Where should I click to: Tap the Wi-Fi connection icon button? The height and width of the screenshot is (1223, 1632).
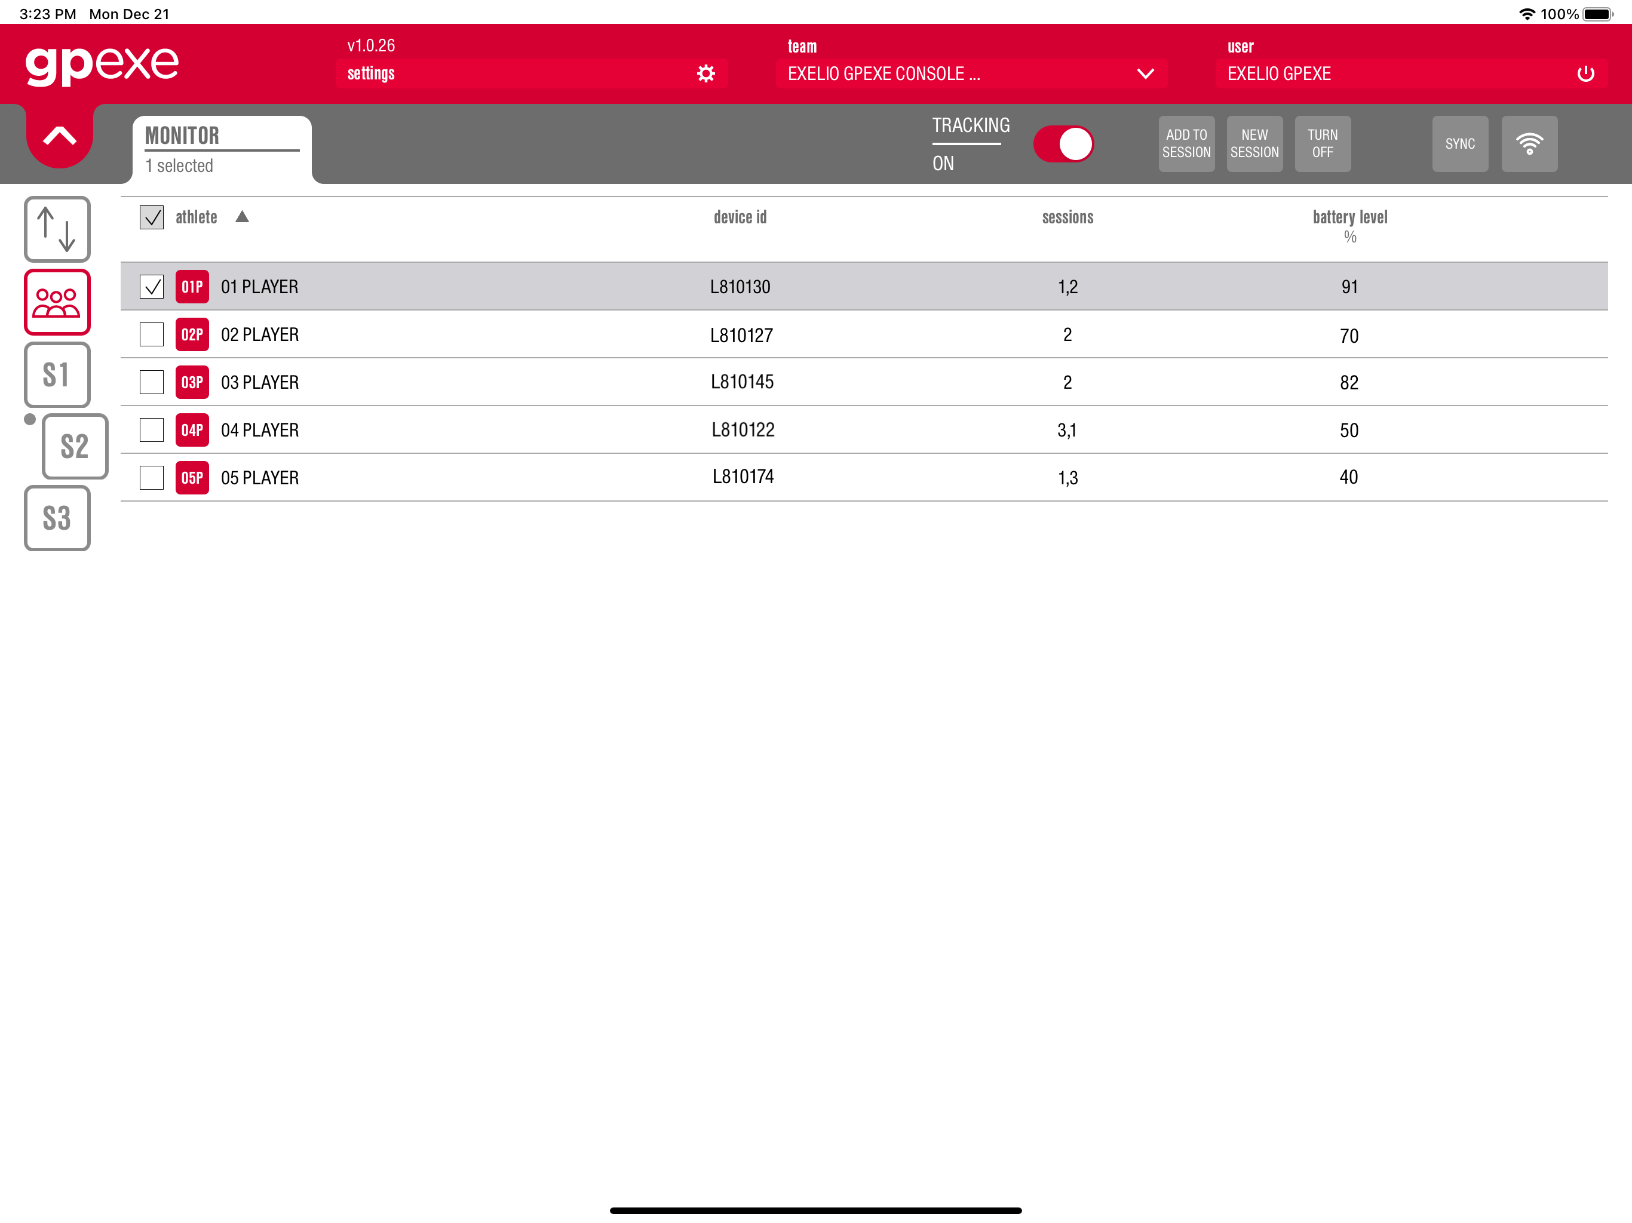[x=1529, y=144]
